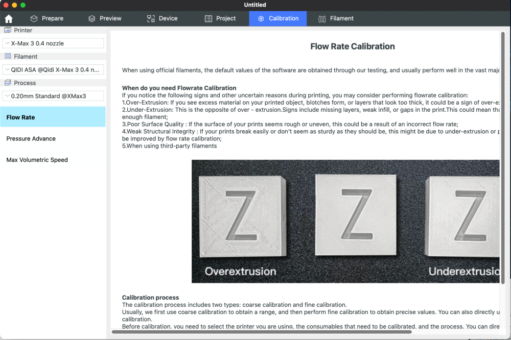The image size is (511, 340).
Task: Click the Printer section label
Action: click(23, 30)
